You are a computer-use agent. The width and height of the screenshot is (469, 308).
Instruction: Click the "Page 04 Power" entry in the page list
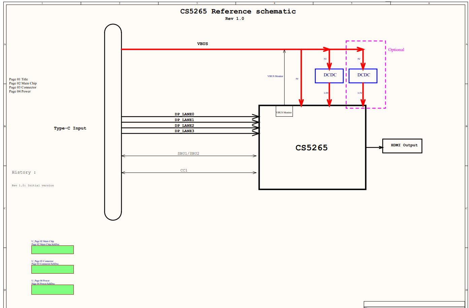[20, 91]
